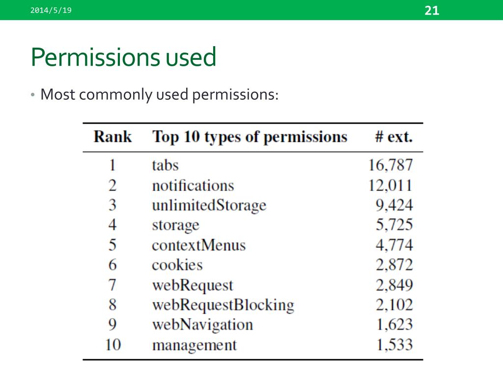Viewport: 503px width, 377px height.
Task: Click slide number 21 in header
Action: tap(432, 11)
